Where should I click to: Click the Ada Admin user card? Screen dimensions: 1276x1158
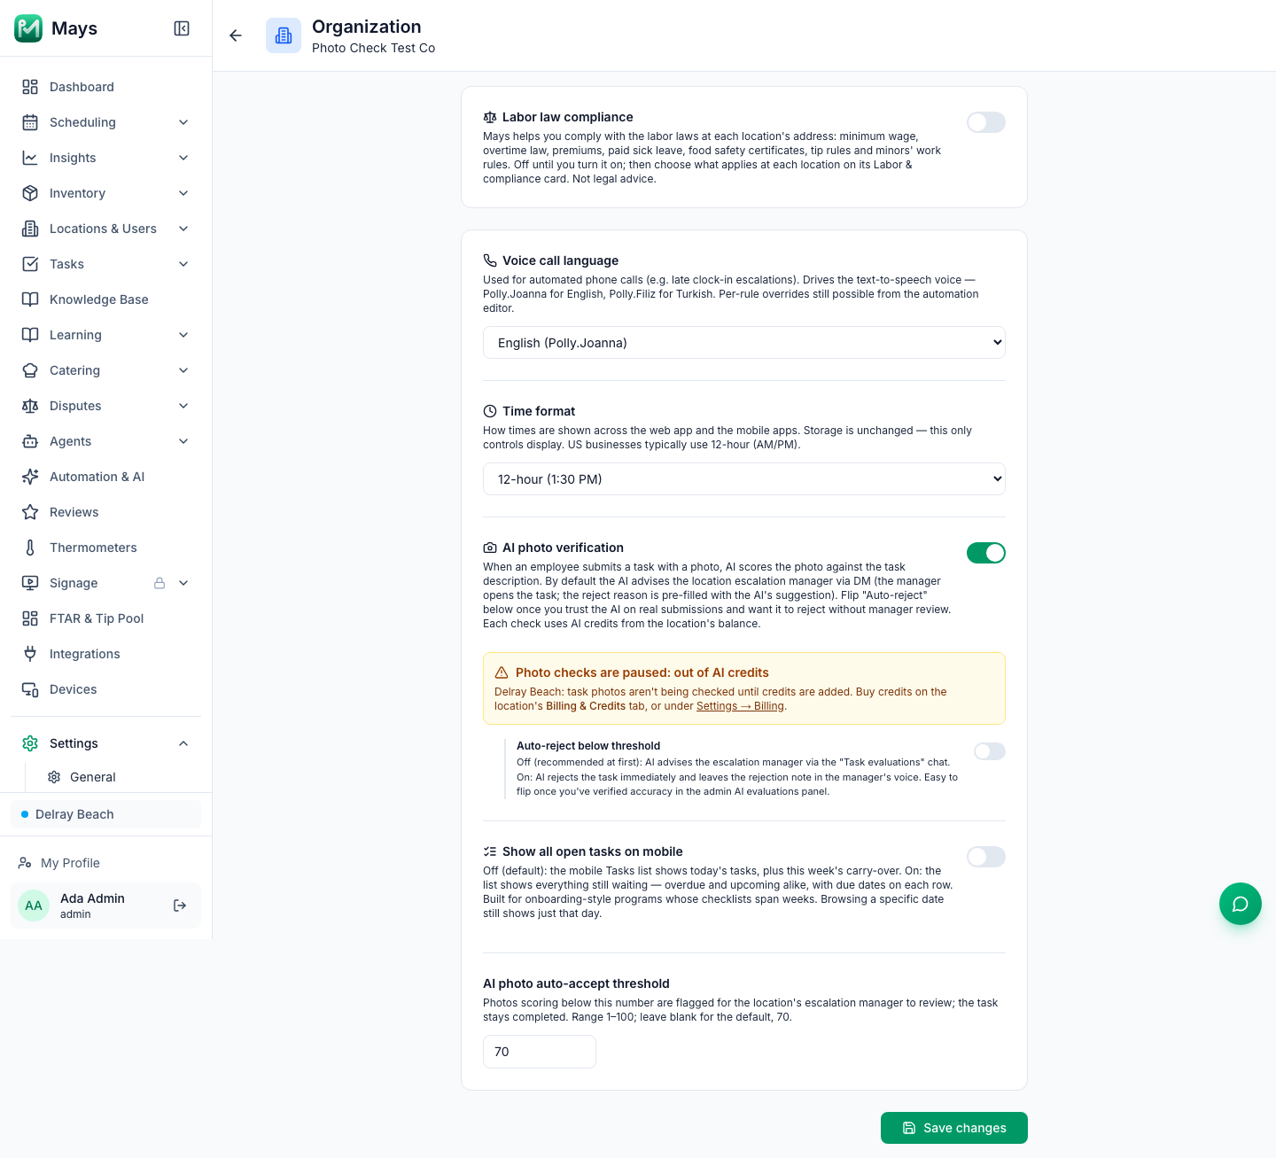(x=105, y=905)
